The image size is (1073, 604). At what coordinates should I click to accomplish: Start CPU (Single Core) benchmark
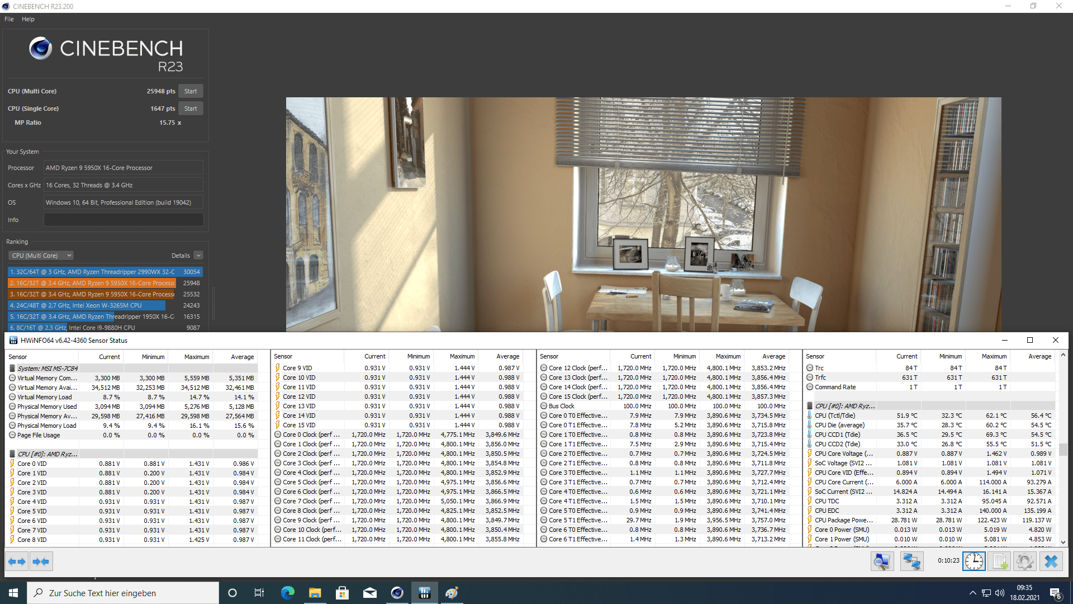(x=191, y=108)
